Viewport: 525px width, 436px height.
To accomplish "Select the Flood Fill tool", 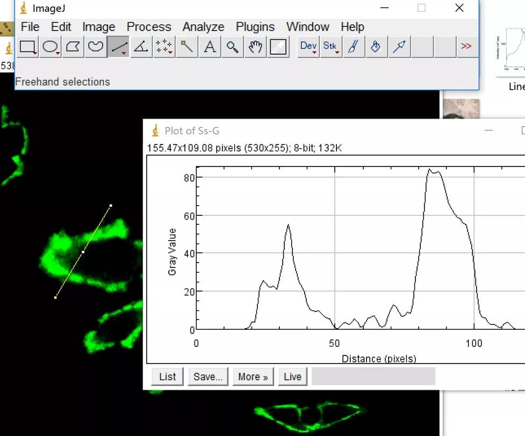I will click(376, 47).
